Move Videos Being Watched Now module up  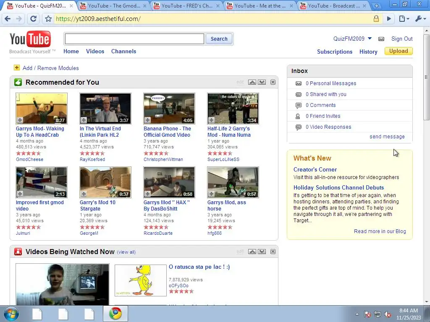coord(252,252)
